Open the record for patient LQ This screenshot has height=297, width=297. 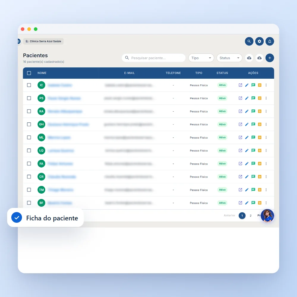pyautogui.click(x=240, y=151)
